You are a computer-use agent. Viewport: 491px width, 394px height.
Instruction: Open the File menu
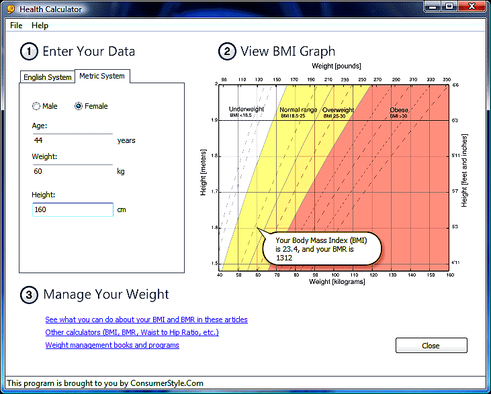point(16,26)
